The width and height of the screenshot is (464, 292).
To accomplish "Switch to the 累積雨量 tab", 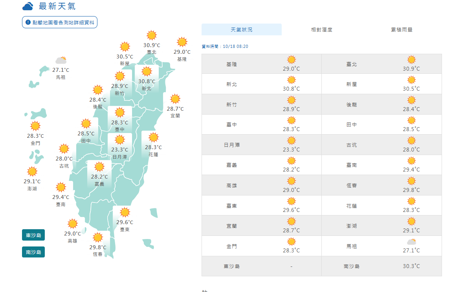I will click(402, 29).
